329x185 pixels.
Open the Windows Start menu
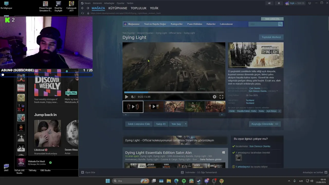point(108,181)
